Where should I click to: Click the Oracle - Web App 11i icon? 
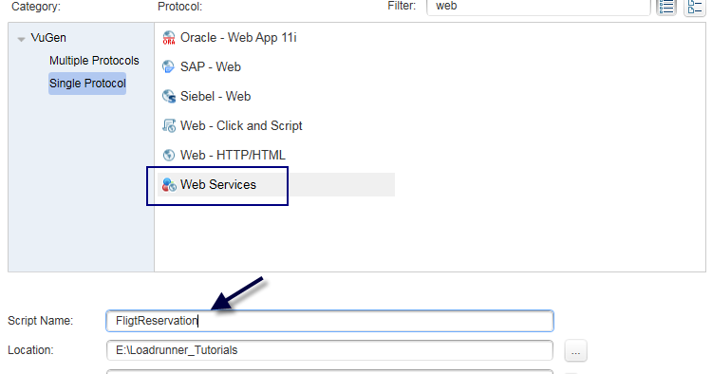click(169, 38)
